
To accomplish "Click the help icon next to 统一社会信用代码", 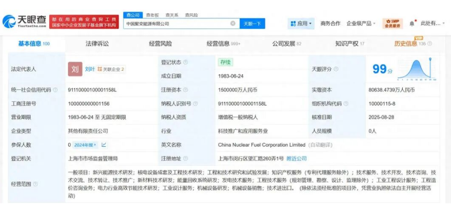I will (x=55, y=90).
